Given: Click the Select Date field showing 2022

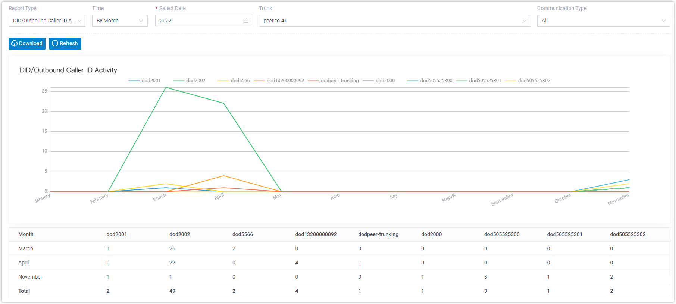Looking at the screenshot, I should coord(200,21).
